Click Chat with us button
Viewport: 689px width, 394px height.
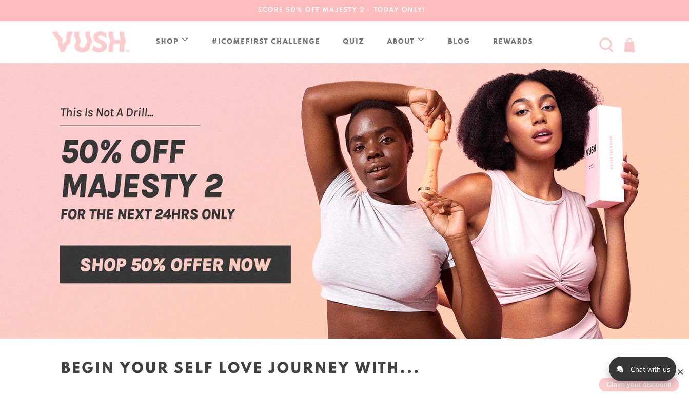642,369
